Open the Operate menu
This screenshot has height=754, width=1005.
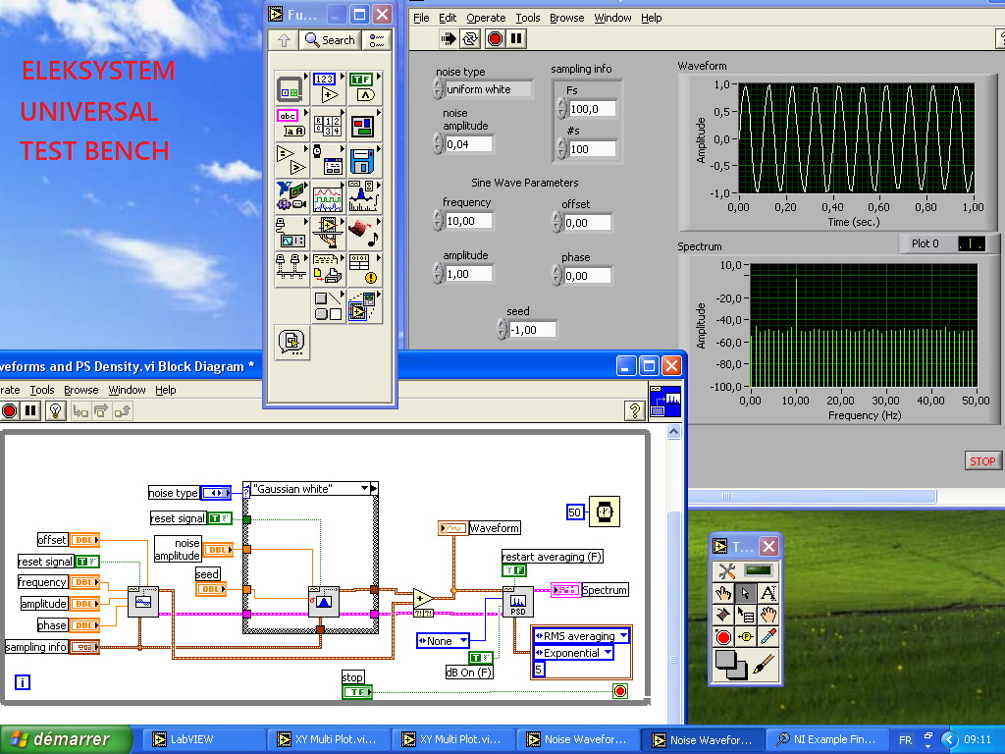(485, 18)
